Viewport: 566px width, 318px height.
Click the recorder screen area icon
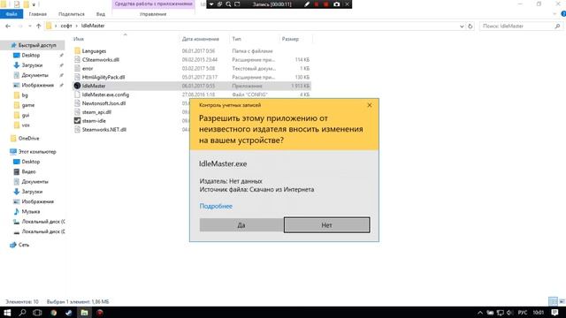237,4
